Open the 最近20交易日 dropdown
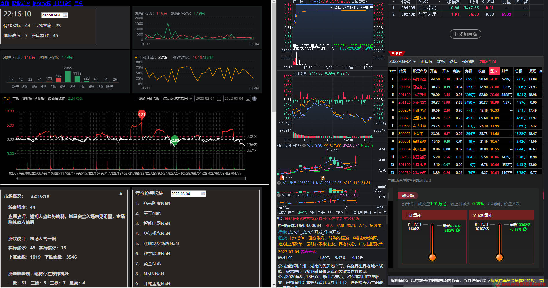Image resolution: width=548 pixels, height=288 pixels. [x=177, y=99]
